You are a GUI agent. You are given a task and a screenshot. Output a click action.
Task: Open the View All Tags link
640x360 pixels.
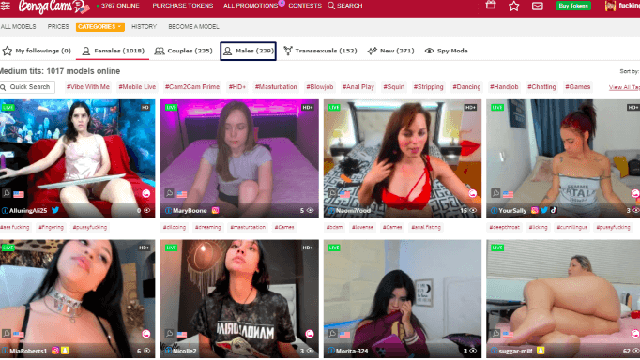point(624,87)
